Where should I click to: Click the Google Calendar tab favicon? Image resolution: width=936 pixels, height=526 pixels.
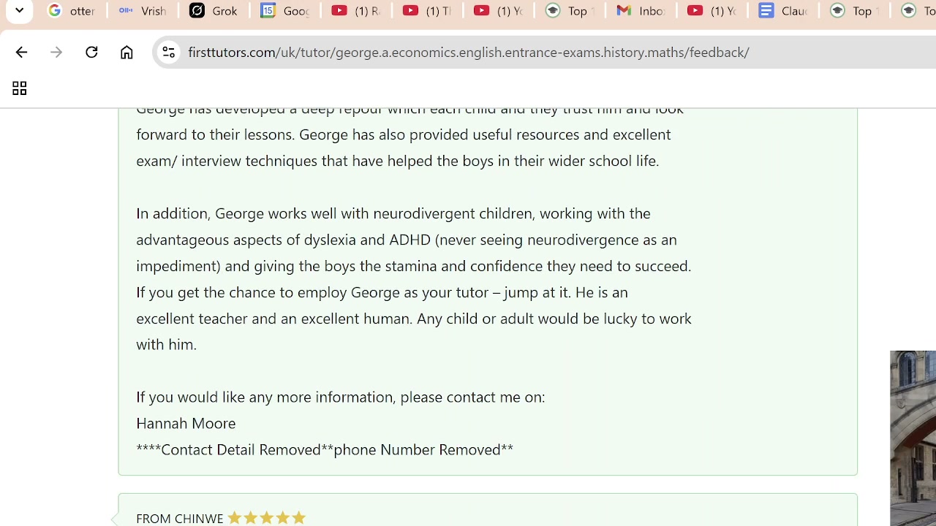268,11
